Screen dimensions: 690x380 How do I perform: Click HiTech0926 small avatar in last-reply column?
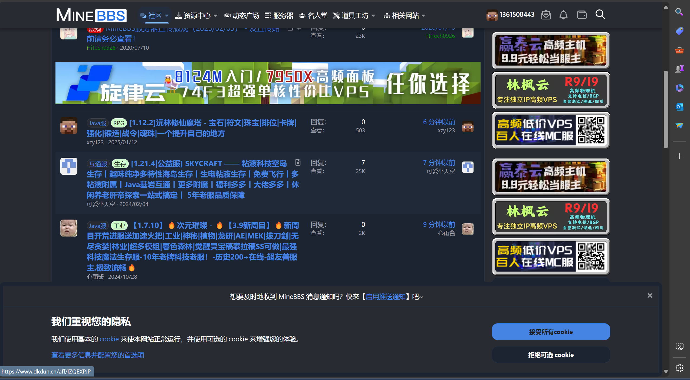click(x=468, y=32)
